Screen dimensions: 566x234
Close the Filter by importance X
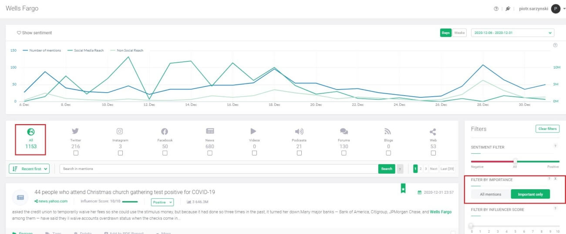[555, 178]
